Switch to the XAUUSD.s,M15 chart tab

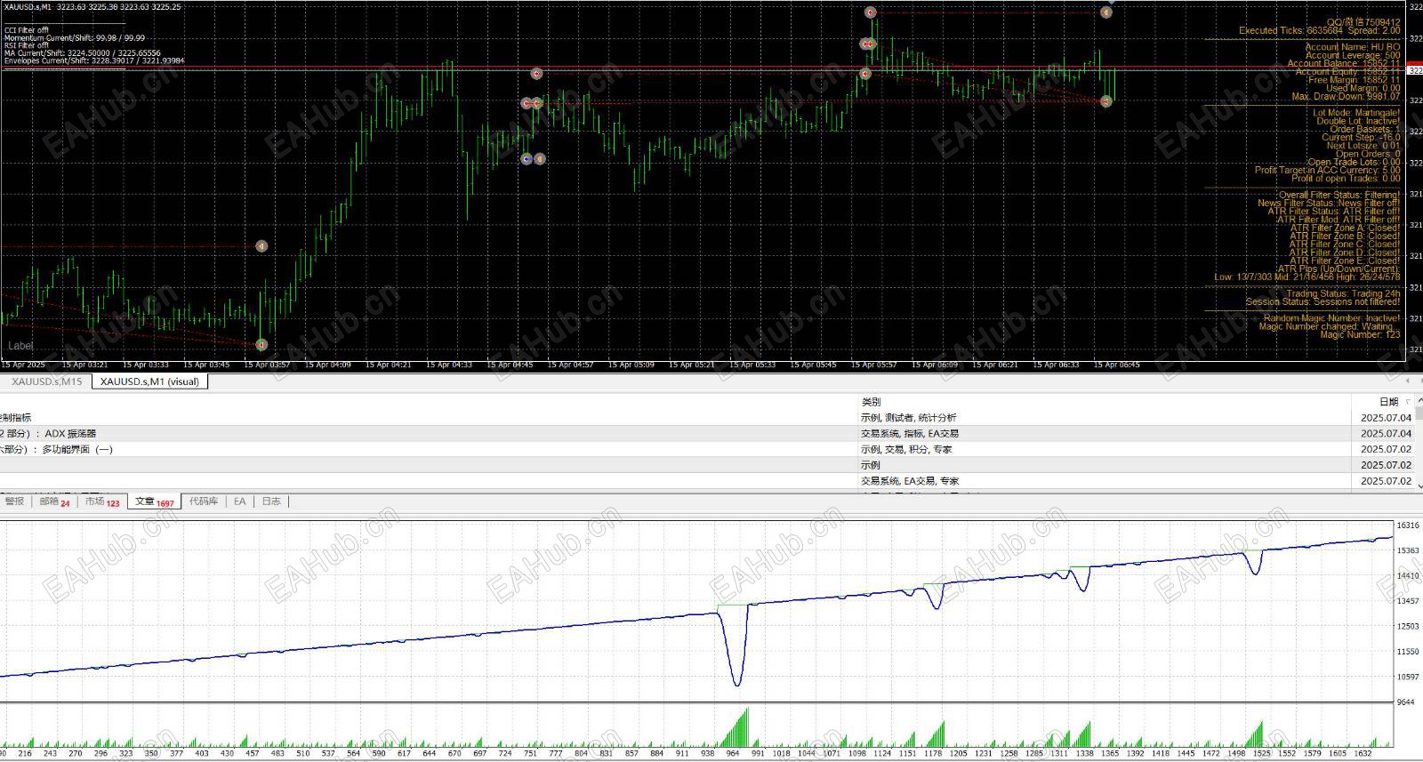(x=46, y=381)
